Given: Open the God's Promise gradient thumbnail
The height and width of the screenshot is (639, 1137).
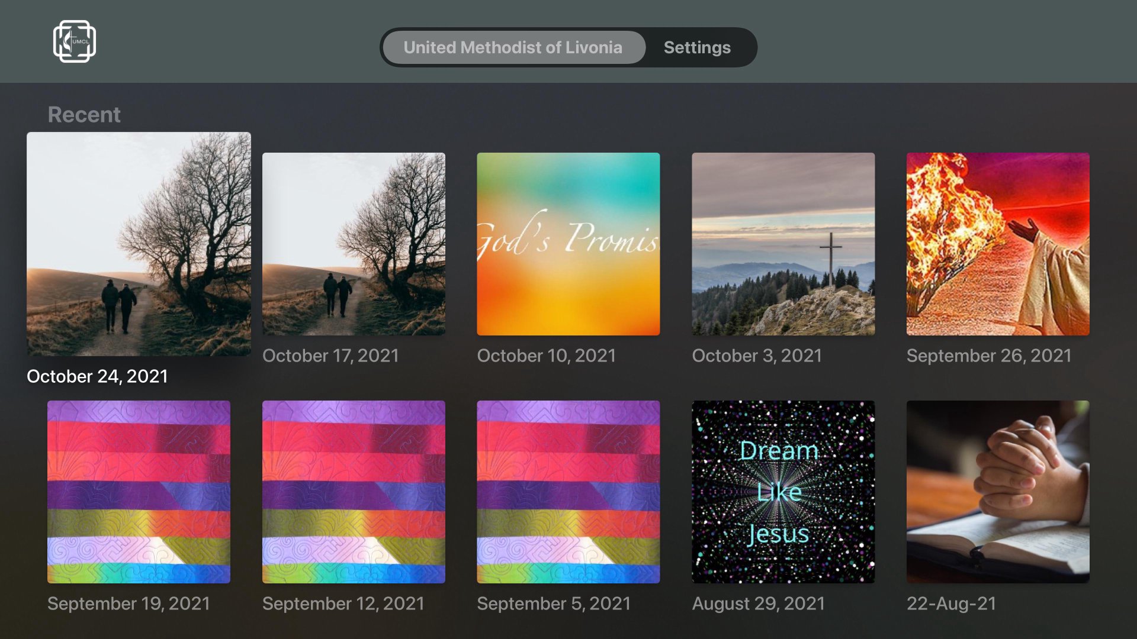Looking at the screenshot, I should 568,244.
